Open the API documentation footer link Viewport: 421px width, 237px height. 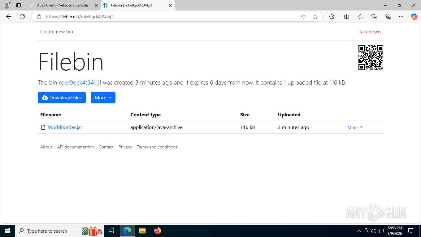75,147
